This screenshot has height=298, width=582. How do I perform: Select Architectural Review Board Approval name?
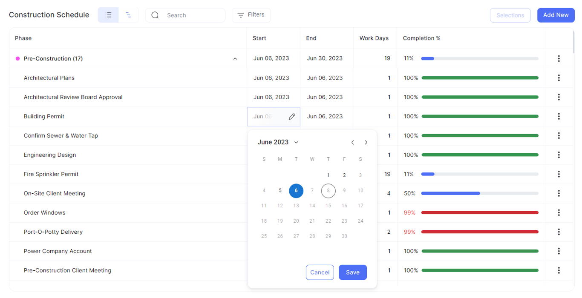tap(73, 97)
